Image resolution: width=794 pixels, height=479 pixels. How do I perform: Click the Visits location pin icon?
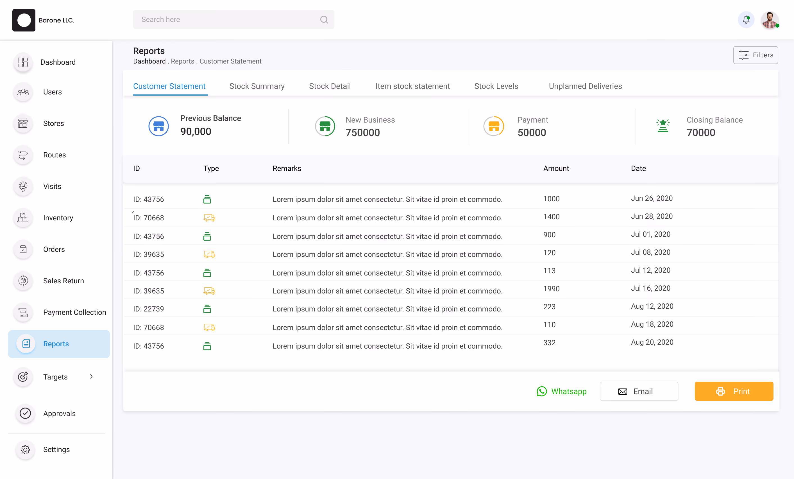(23, 186)
